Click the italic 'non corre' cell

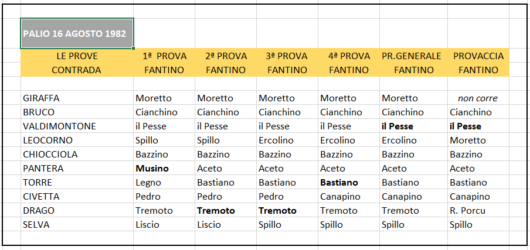[478, 98]
